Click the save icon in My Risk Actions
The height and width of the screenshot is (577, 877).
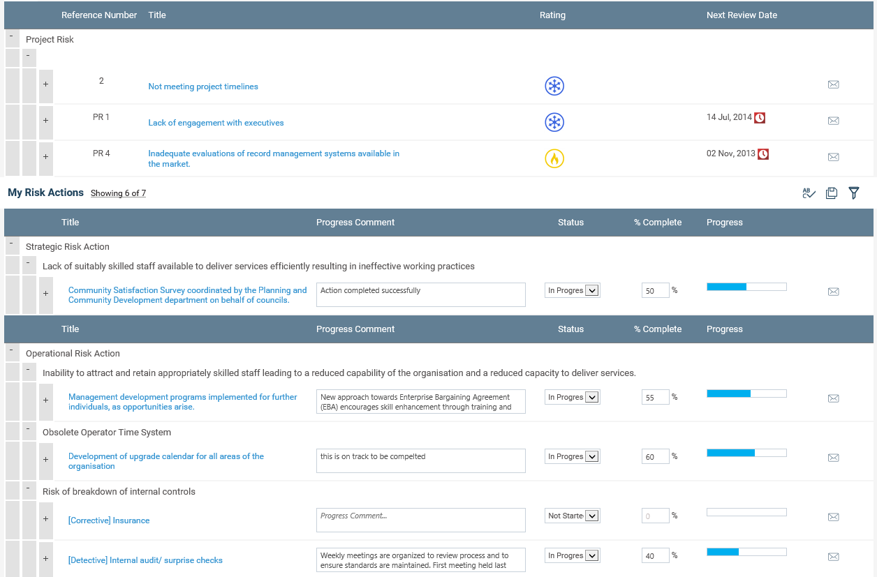pos(831,193)
